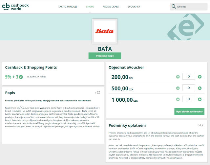The height and width of the screenshot is (165, 210).
Task: Click the BAŤA shop title
Action: [105, 49]
